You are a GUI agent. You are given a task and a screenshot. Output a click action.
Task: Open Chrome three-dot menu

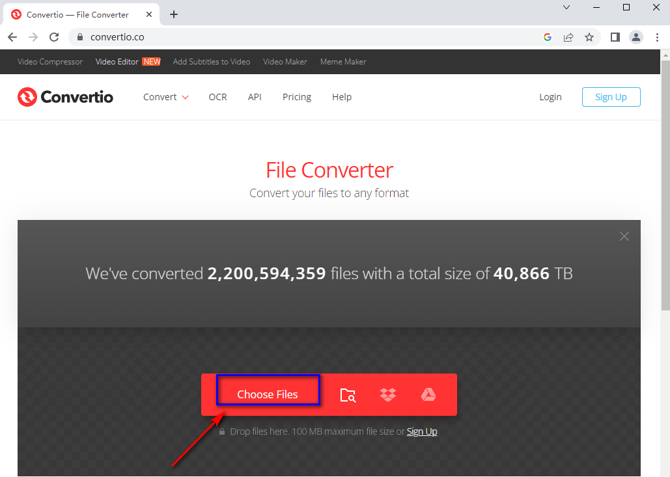(657, 37)
